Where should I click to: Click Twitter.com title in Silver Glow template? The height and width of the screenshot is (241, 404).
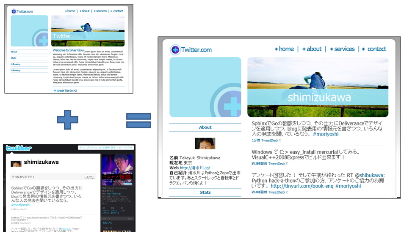[25, 11]
